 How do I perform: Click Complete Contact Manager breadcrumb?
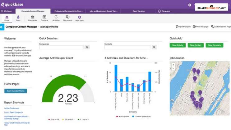coord(21,27)
